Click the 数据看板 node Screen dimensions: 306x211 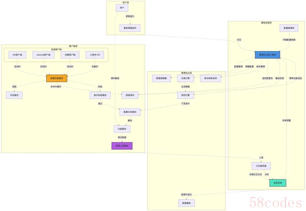186,203
